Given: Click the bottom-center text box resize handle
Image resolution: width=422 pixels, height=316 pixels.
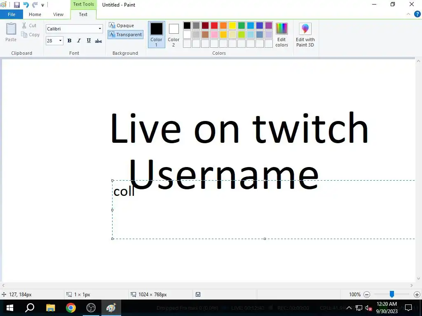Looking at the screenshot, I should coord(265,239).
